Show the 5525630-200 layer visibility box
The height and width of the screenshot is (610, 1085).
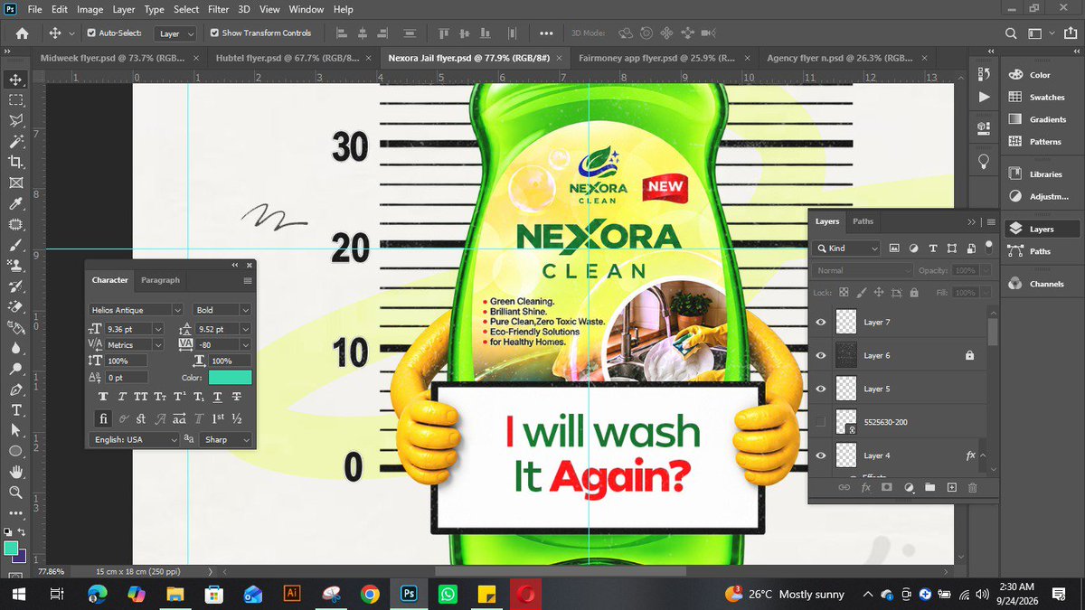[x=821, y=422]
